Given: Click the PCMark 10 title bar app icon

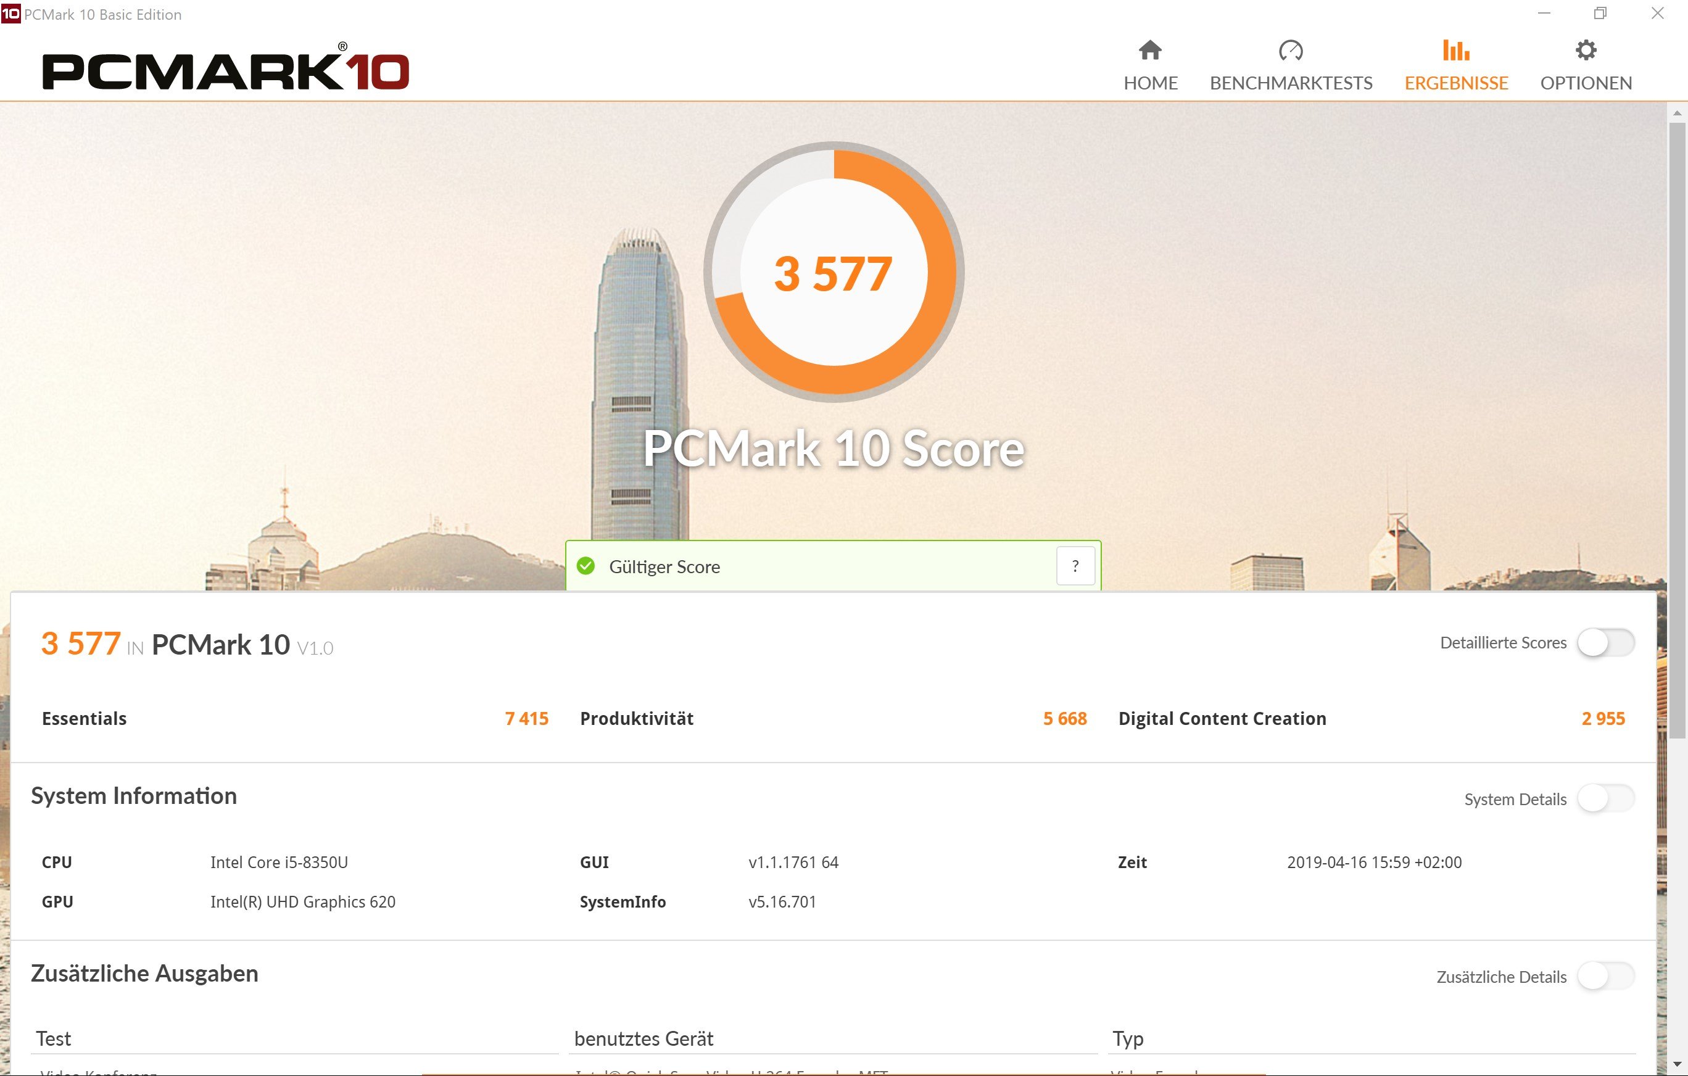Looking at the screenshot, I should click(10, 14).
